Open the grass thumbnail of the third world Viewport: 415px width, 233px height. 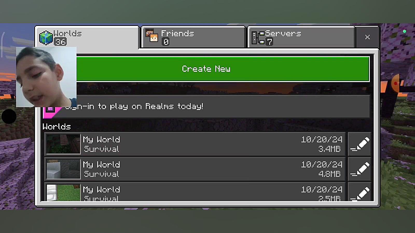(x=63, y=193)
